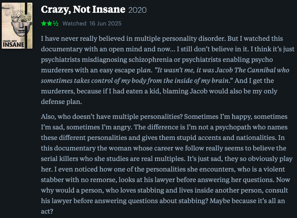Screen dimensions: 297x218
Task: Click the half-star rating symbol
Action: coord(56,24)
